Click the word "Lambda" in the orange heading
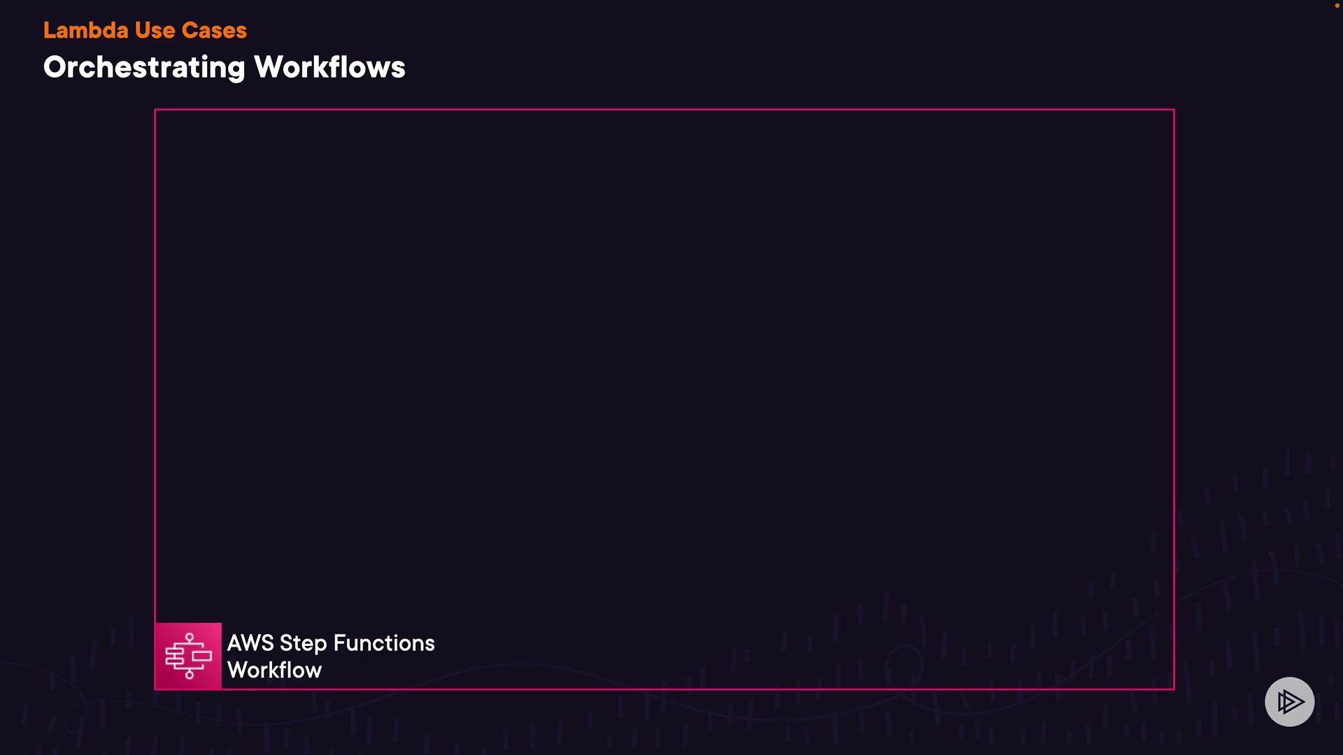1343x755 pixels. coord(85,30)
